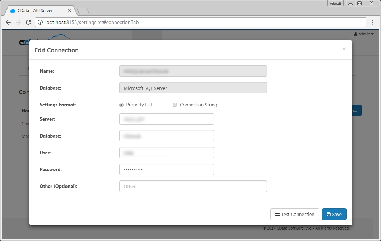The width and height of the screenshot is (381, 241).
Task: Click the browser back arrow
Action: [x=8, y=22]
